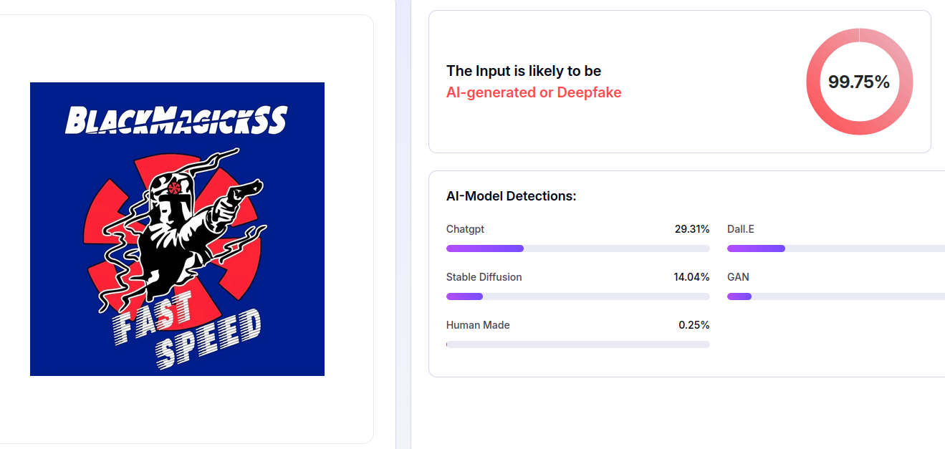
Task: Click the GAN progress bar
Action: [835, 296]
